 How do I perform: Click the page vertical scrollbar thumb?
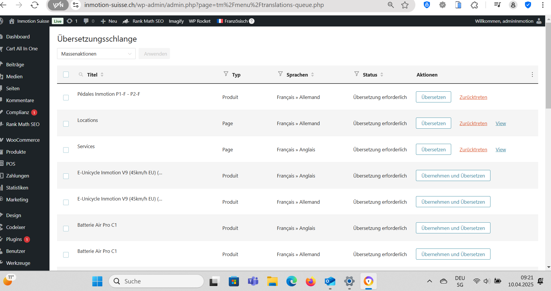[x=548, y=65]
